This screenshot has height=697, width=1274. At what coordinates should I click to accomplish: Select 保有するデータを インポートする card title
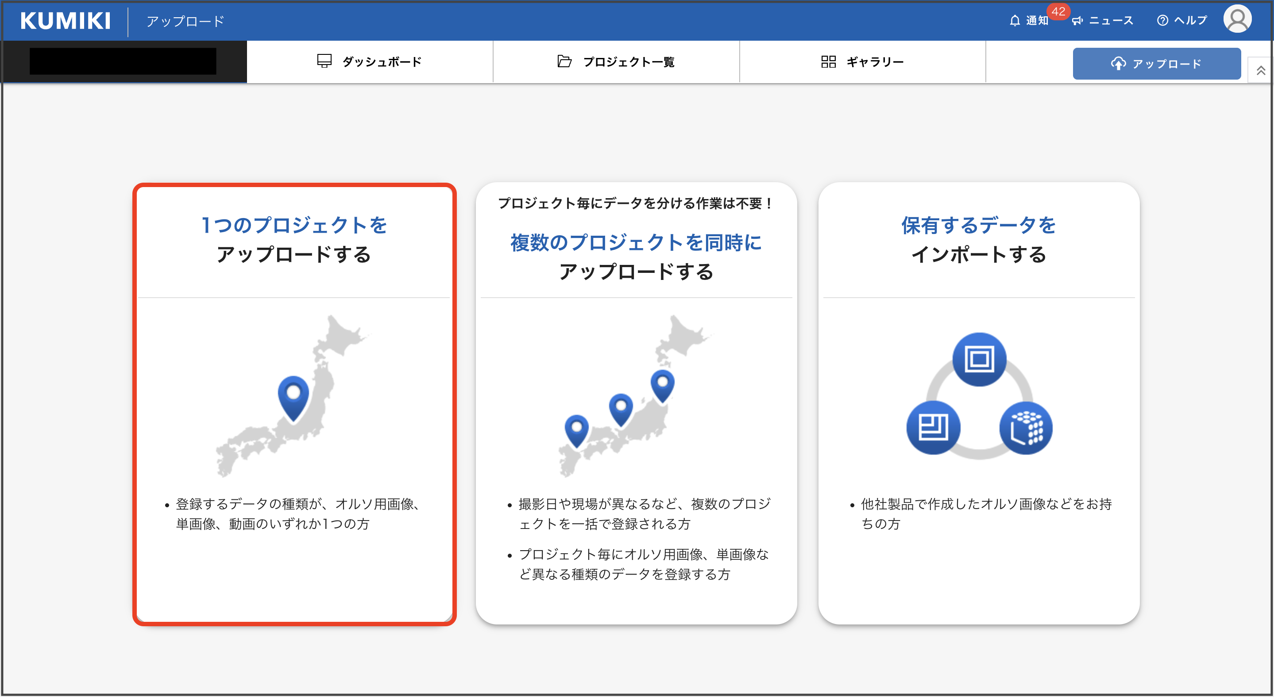(979, 240)
